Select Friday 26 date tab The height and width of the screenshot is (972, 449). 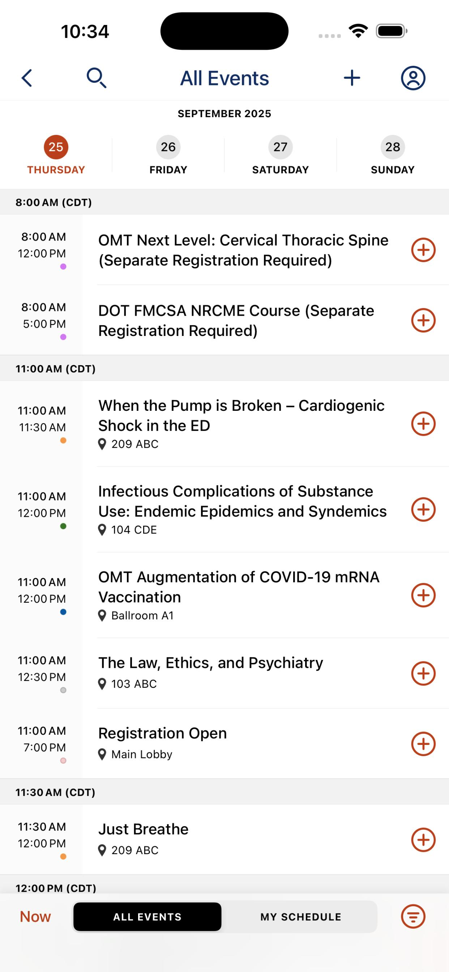pos(168,155)
